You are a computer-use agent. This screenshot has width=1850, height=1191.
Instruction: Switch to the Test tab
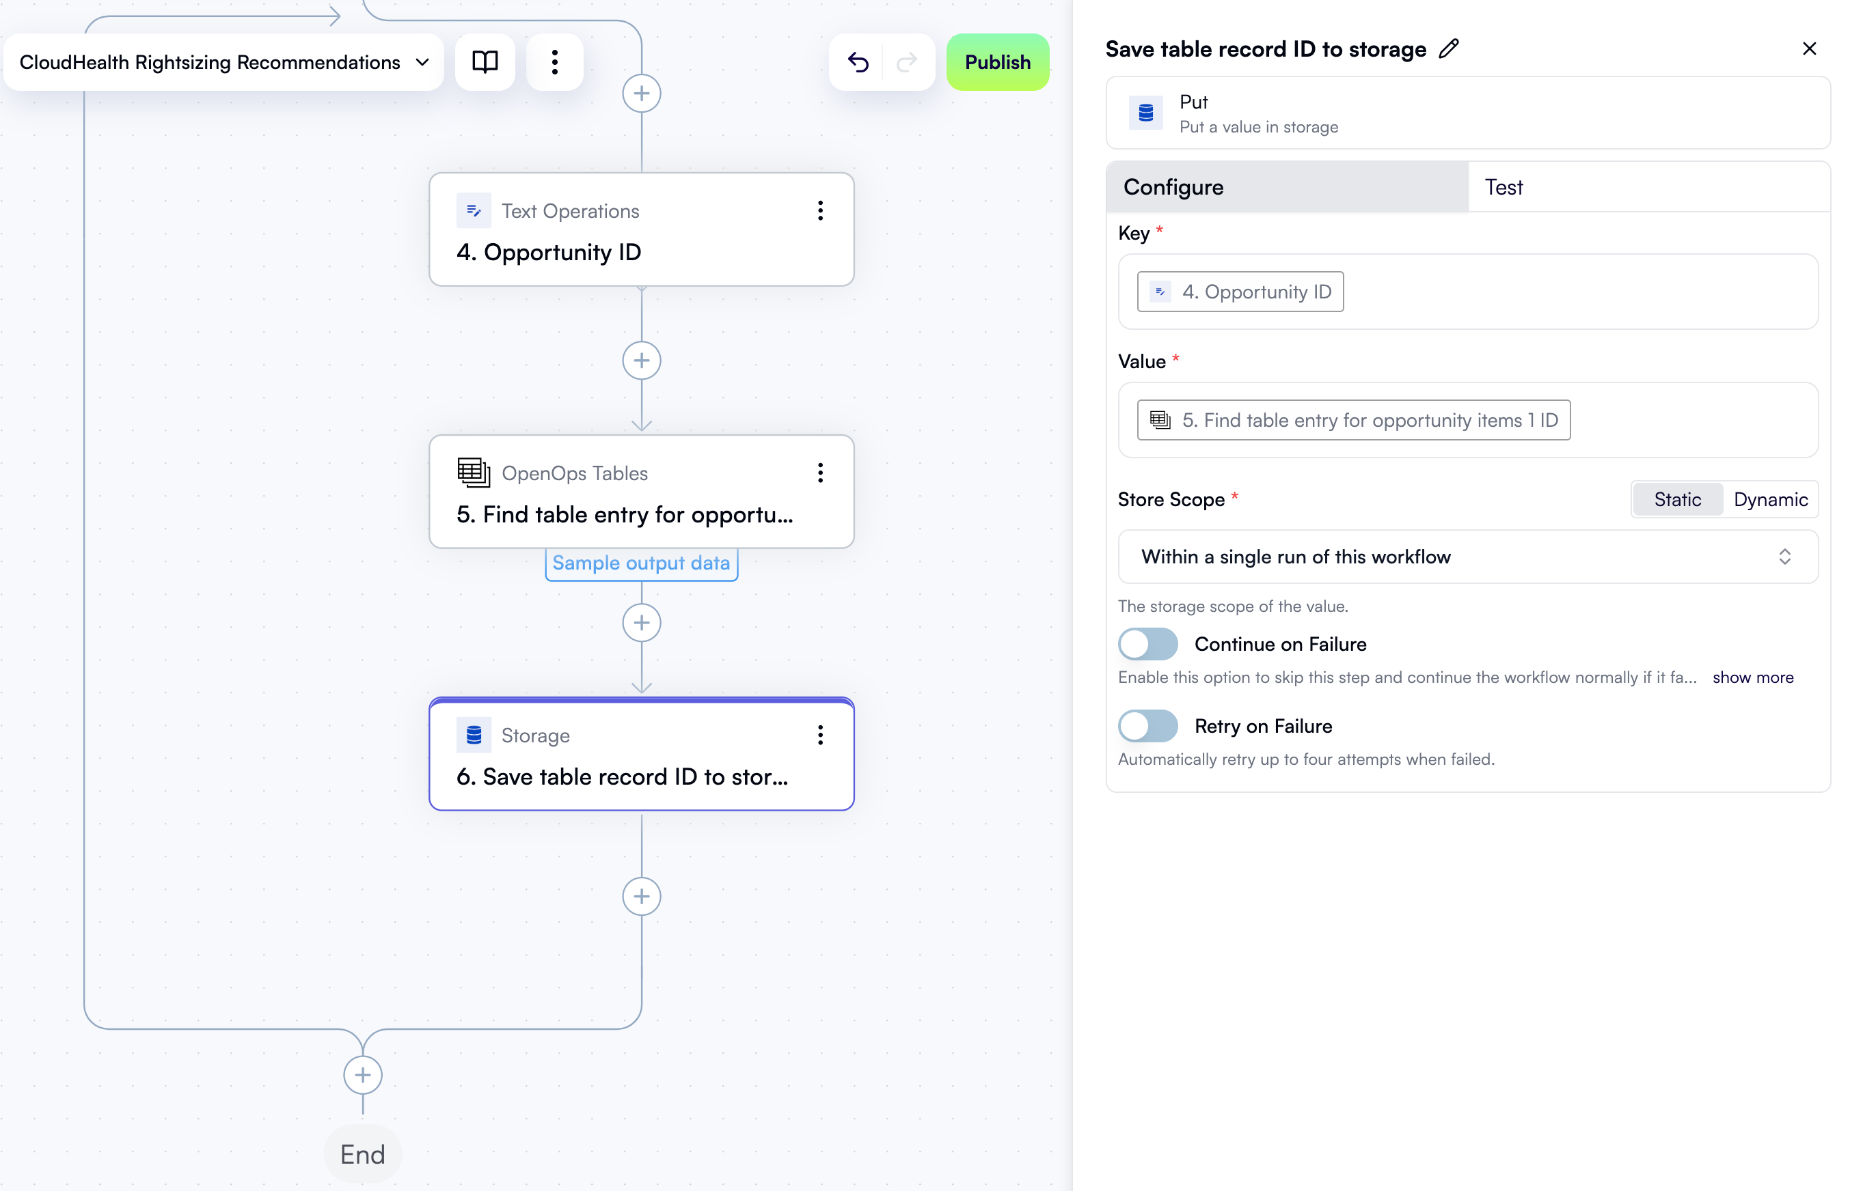click(1502, 186)
